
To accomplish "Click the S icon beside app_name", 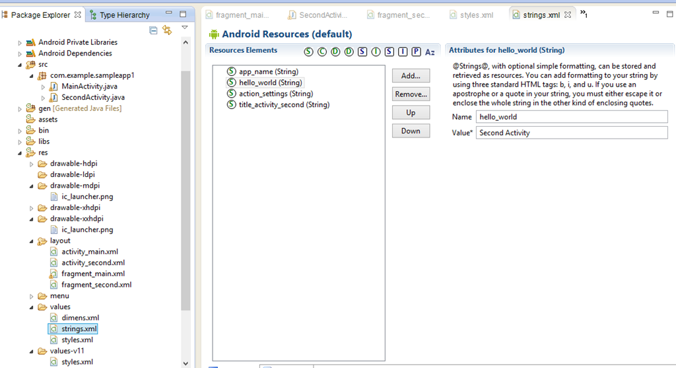I will tap(232, 71).
